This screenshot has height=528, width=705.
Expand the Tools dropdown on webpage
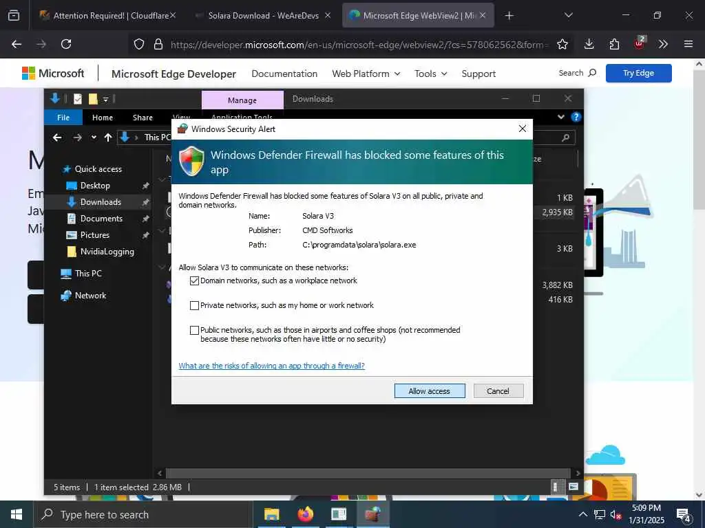(431, 74)
